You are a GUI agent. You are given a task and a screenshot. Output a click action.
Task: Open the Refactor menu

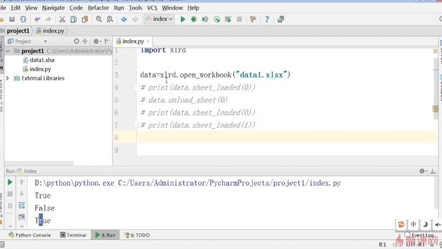point(98,8)
